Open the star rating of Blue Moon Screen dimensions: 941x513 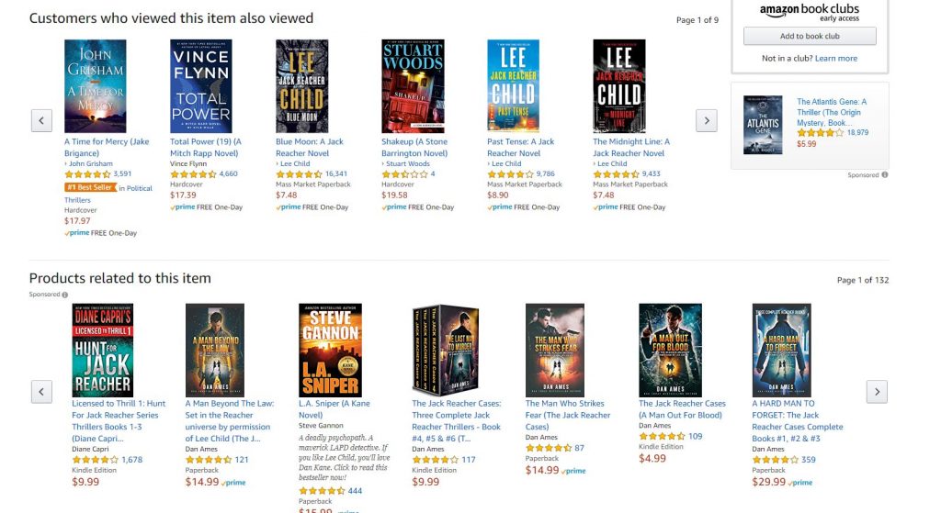click(x=299, y=174)
